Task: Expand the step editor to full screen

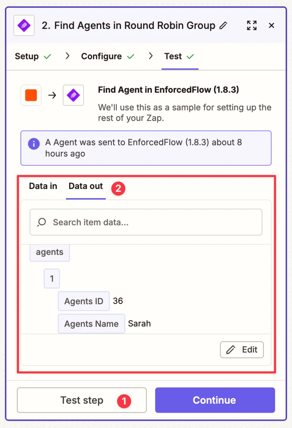Action: tap(252, 25)
